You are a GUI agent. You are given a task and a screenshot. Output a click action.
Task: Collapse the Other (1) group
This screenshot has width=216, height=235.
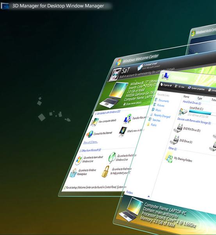pyautogui.click(x=173, y=148)
